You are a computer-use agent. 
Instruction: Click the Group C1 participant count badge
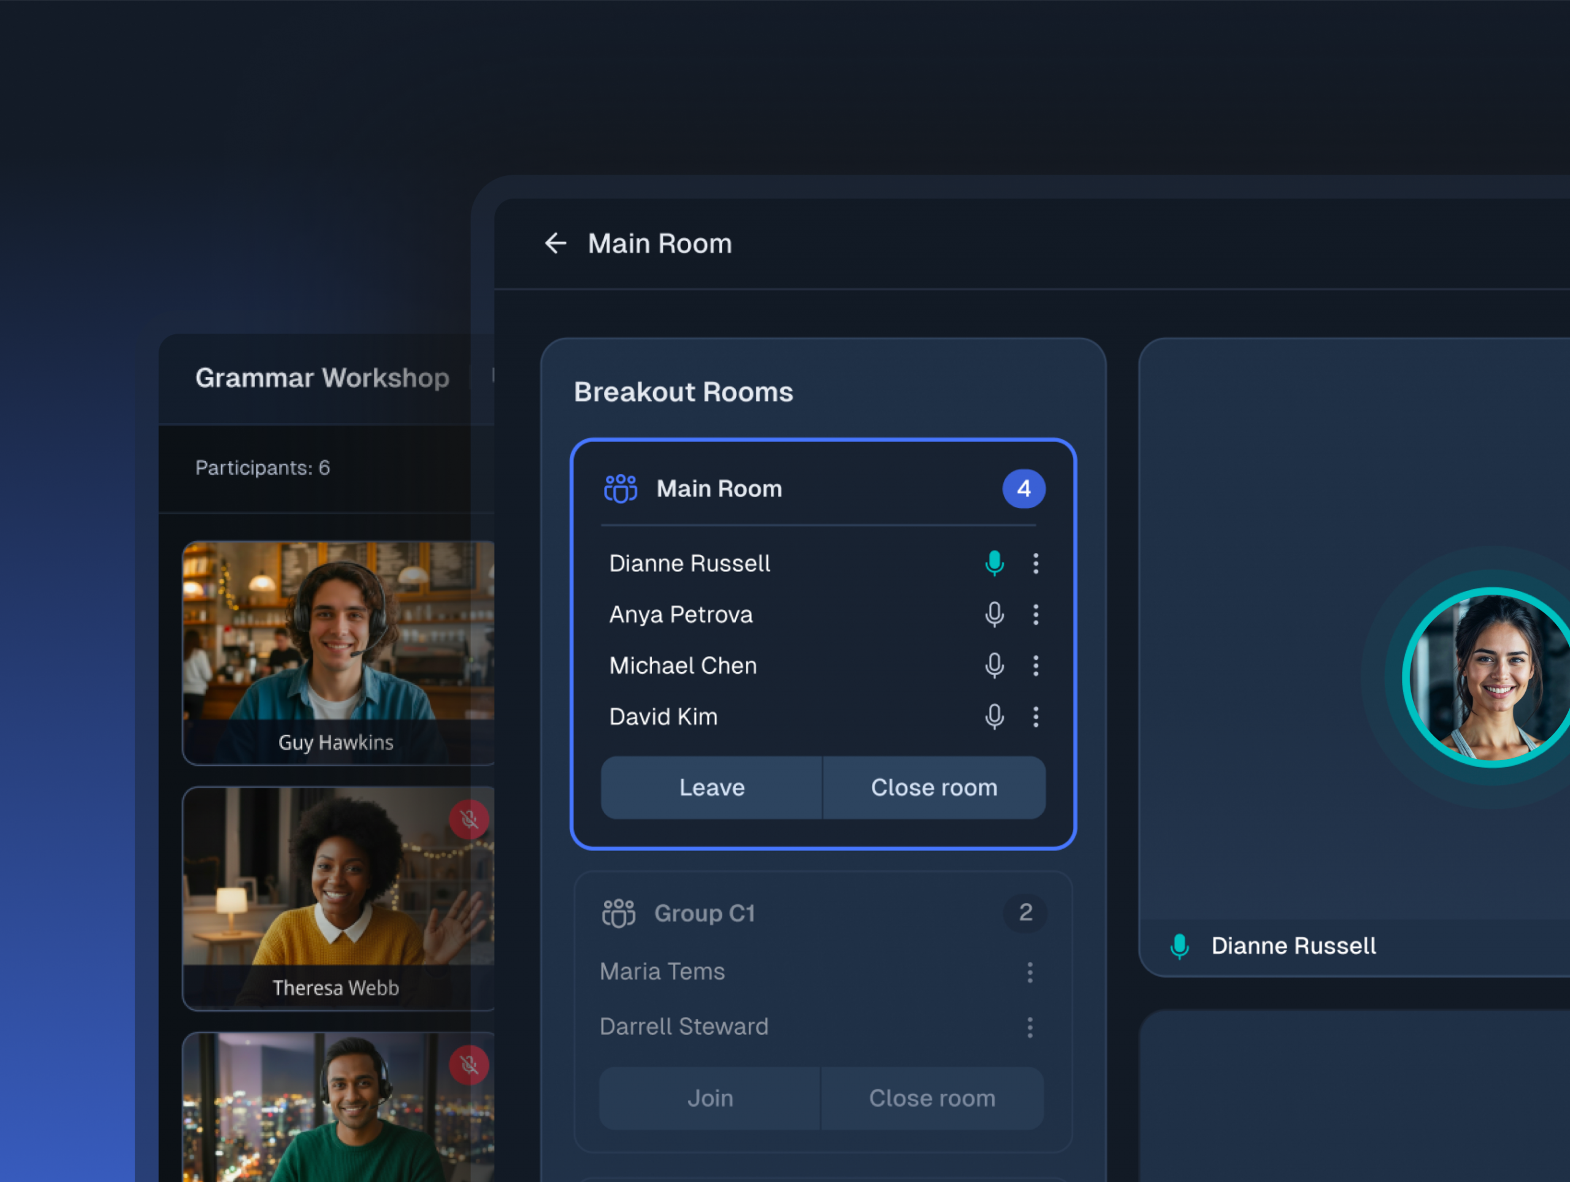pyautogui.click(x=1024, y=912)
